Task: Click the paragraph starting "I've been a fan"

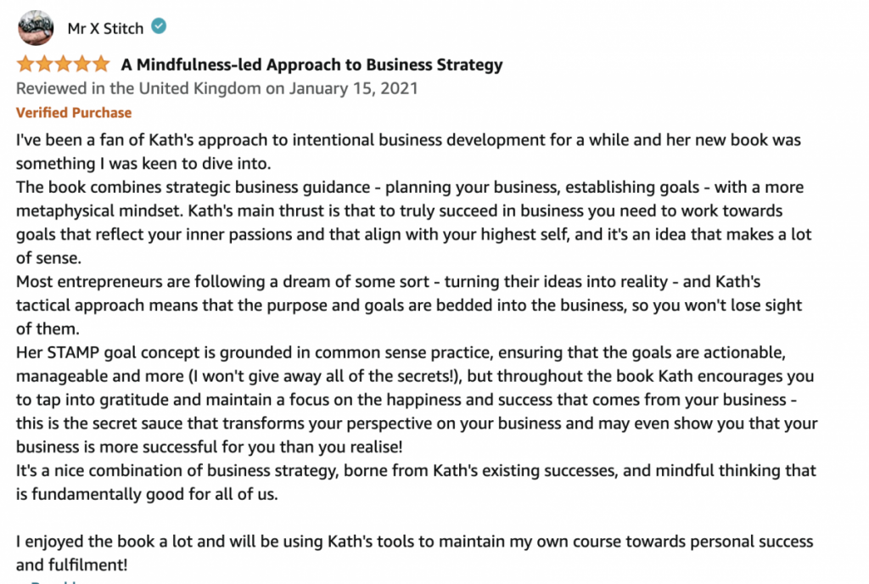Action: [408, 151]
